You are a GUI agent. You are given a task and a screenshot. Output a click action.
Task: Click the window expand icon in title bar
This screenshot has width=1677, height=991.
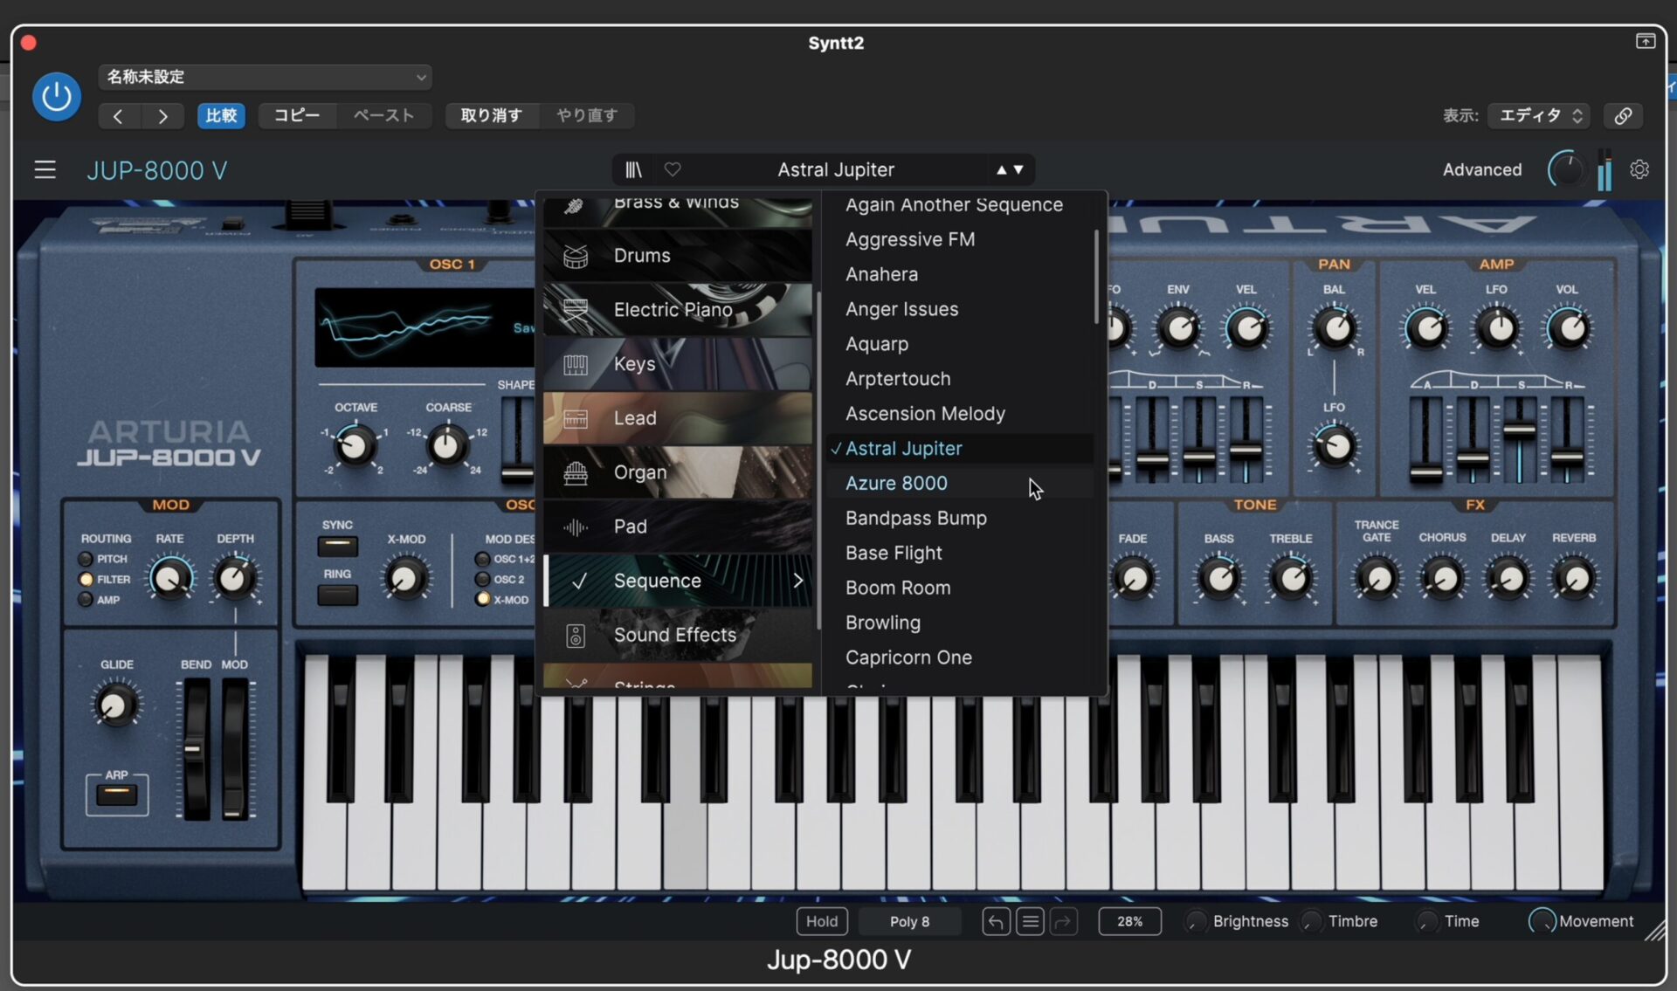click(1645, 41)
